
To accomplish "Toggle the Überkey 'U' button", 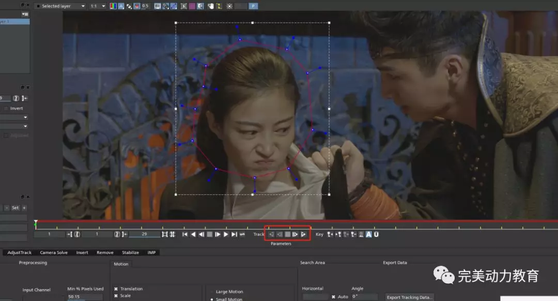I will [376, 234].
